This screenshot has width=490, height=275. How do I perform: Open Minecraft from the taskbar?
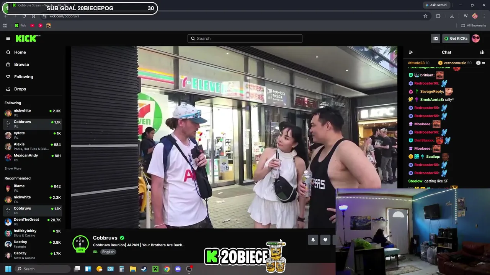(x=155, y=269)
